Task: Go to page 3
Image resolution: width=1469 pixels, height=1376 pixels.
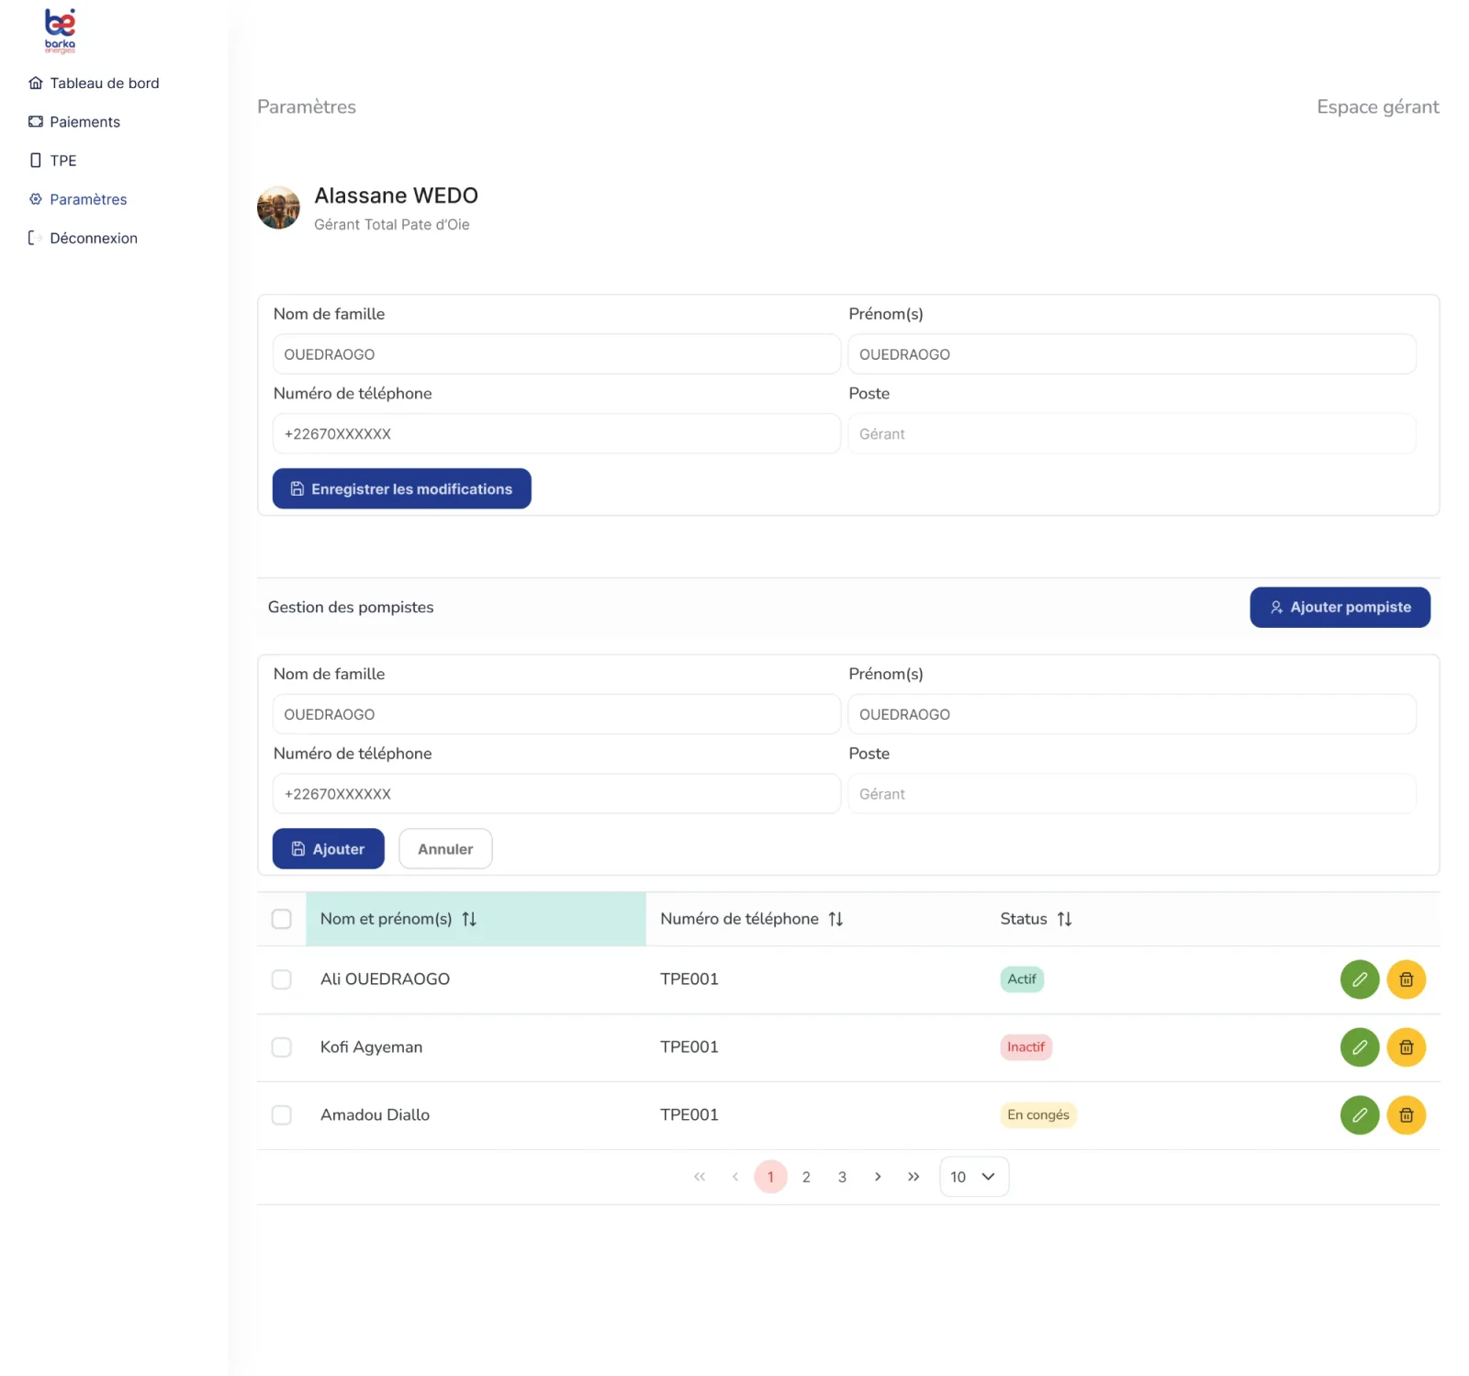Action: tap(842, 1177)
